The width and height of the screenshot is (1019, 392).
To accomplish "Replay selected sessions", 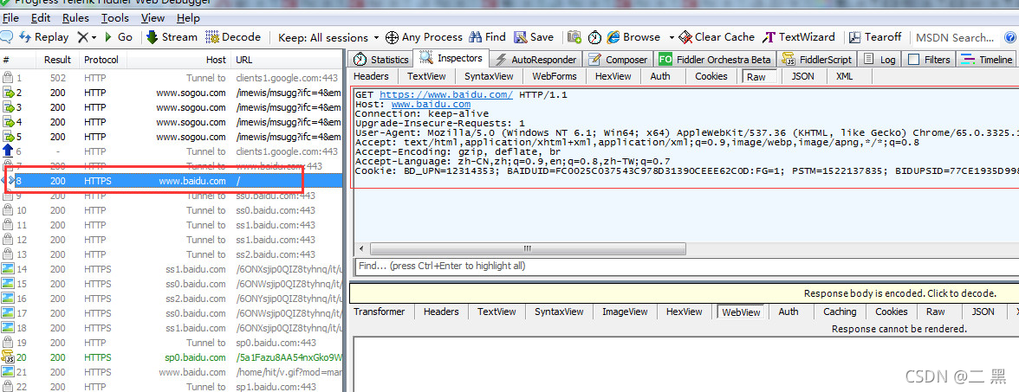I will tap(44, 37).
